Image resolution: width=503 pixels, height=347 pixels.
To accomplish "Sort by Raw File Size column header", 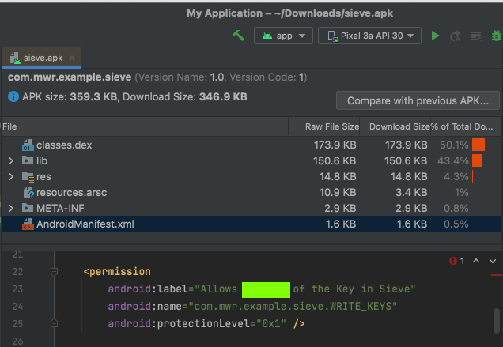I will click(x=332, y=126).
